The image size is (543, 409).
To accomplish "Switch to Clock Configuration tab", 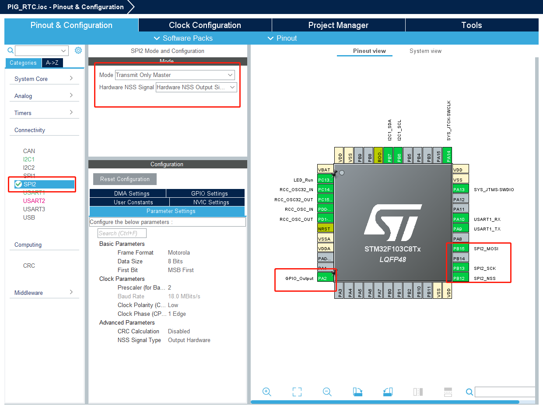I will click(205, 25).
